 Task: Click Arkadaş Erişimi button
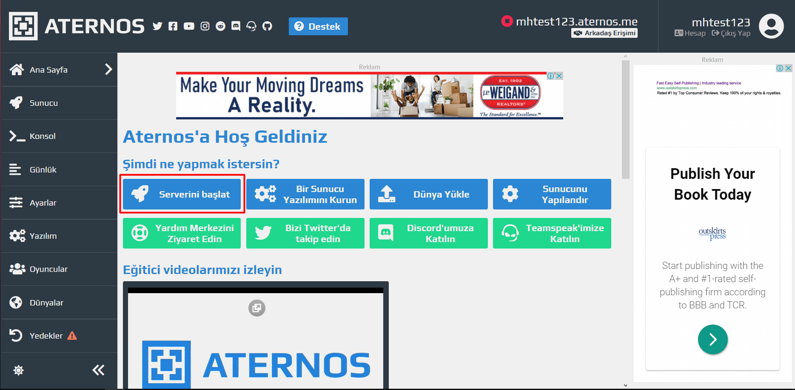click(x=604, y=33)
